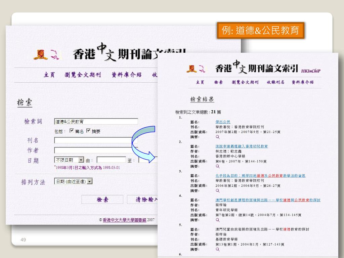
Task: Click the 由 start date field
Action: tap(111, 160)
